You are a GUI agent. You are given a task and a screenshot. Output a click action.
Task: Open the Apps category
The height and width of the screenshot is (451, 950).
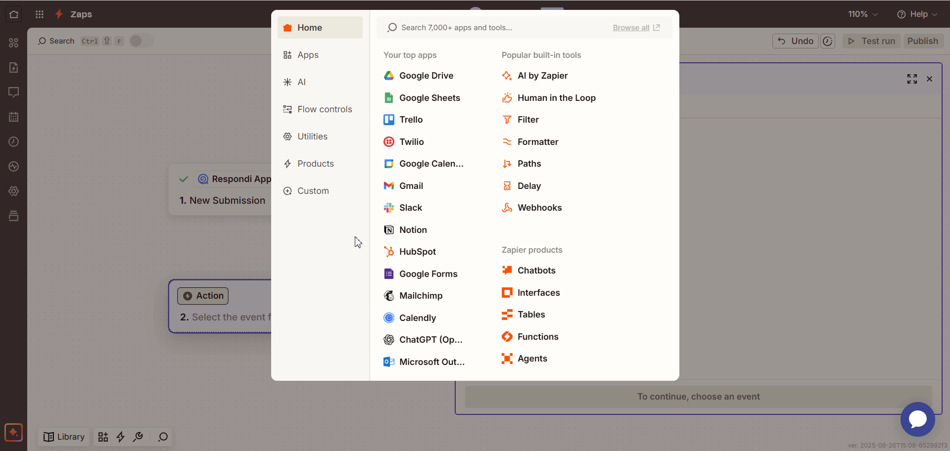[x=320, y=55]
